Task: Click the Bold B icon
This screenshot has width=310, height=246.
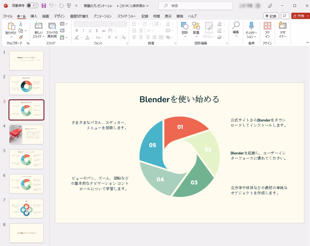Action: (x=77, y=30)
